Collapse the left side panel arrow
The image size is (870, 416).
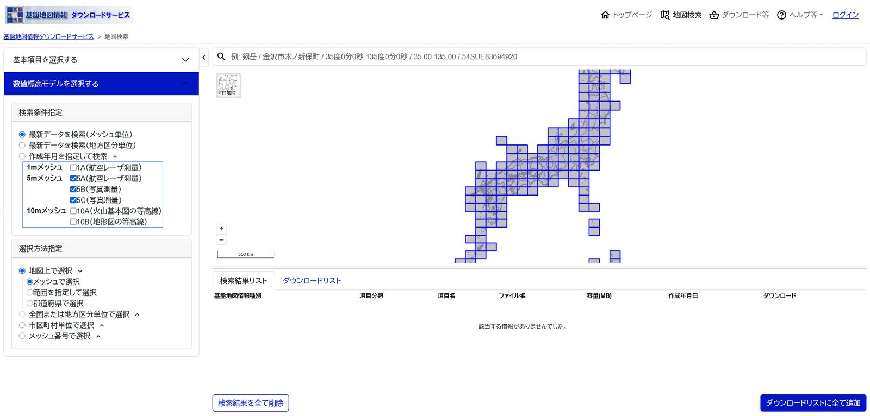(204, 57)
